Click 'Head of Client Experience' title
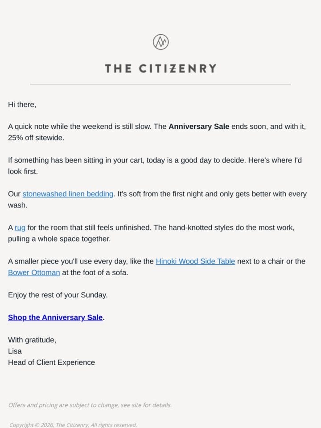 tap(51, 362)
